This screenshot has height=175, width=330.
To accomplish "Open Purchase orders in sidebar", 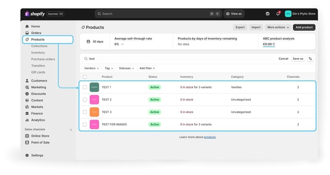I will (43, 59).
